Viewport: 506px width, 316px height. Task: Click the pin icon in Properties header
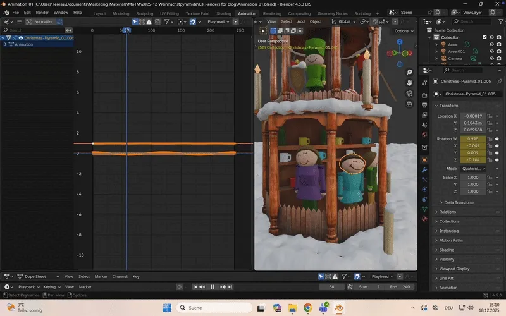pyautogui.click(x=499, y=81)
